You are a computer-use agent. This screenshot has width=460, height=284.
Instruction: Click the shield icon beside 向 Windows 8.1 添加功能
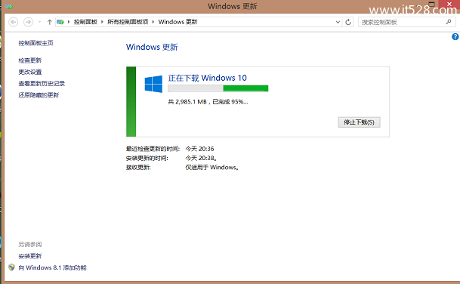tap(11, 267)
